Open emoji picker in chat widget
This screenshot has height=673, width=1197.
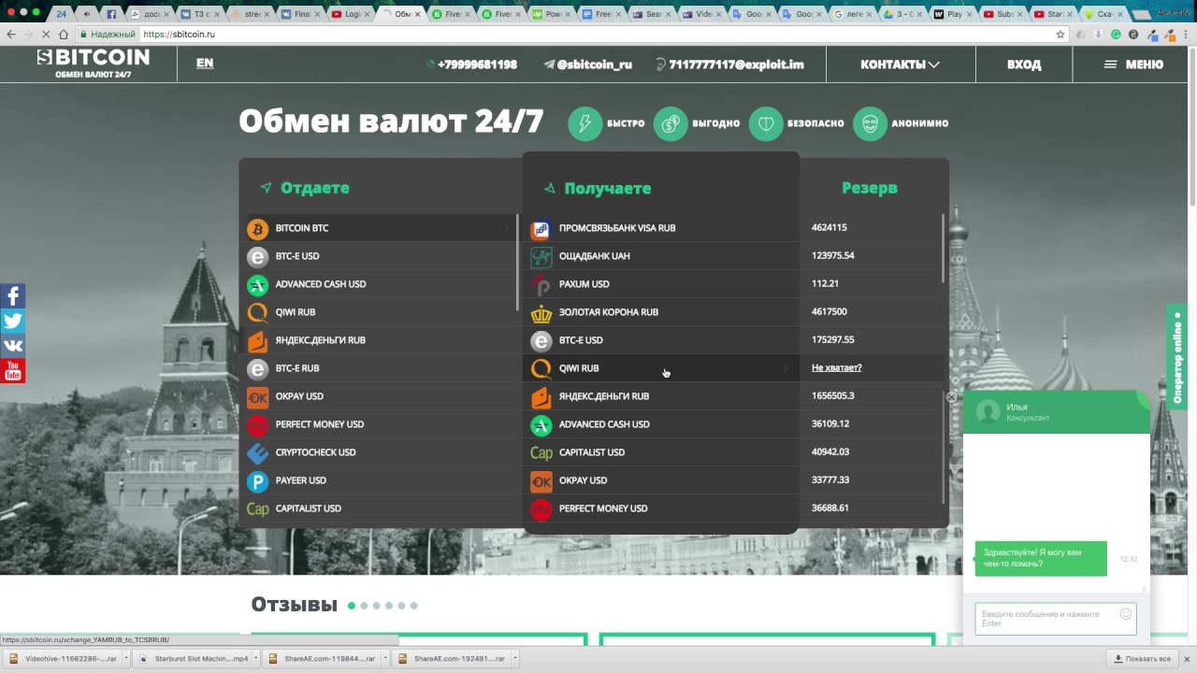point(1126,614)
